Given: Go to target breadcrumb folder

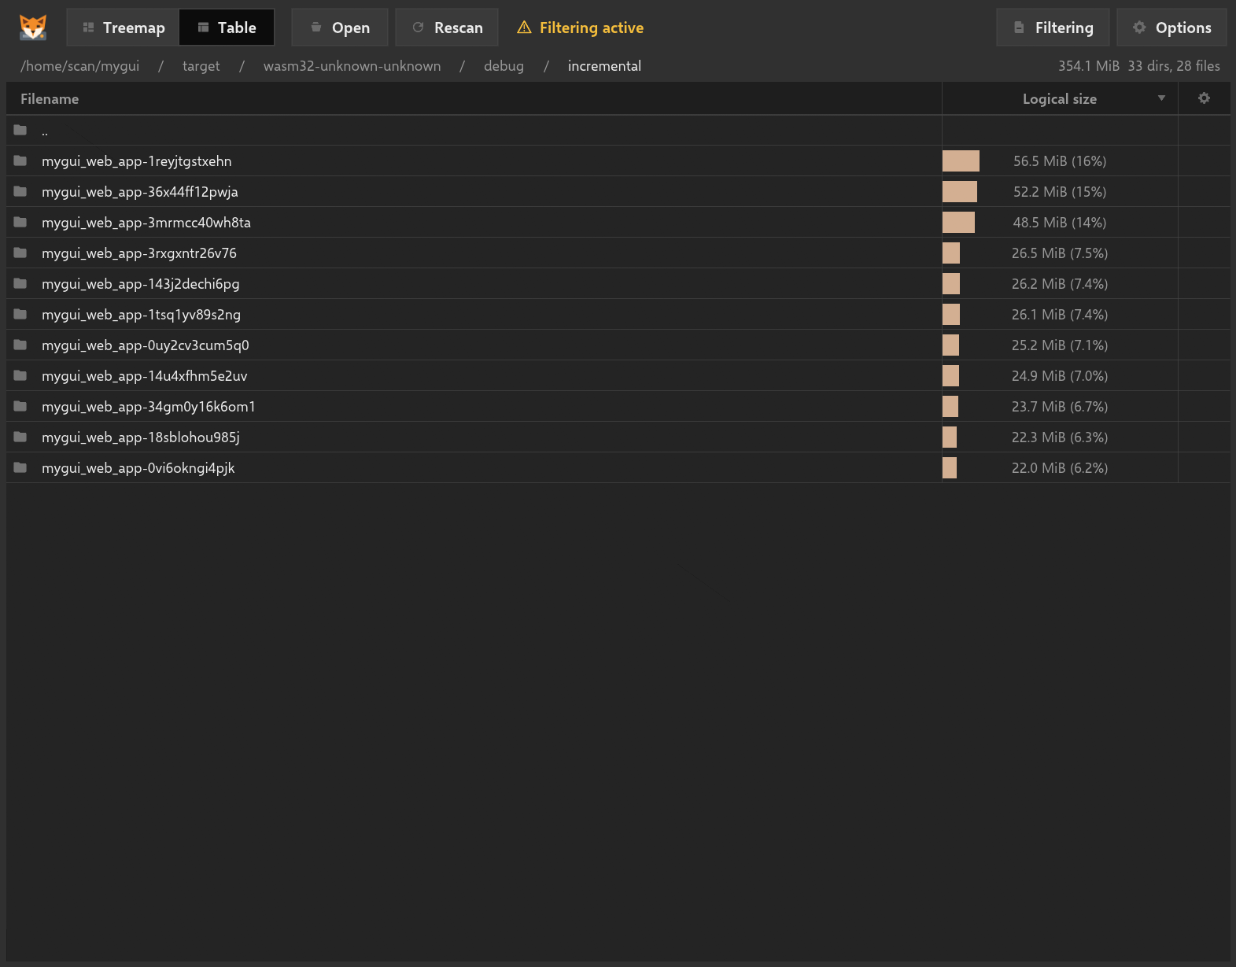Looking at the screenshot, I should [201, 66].
